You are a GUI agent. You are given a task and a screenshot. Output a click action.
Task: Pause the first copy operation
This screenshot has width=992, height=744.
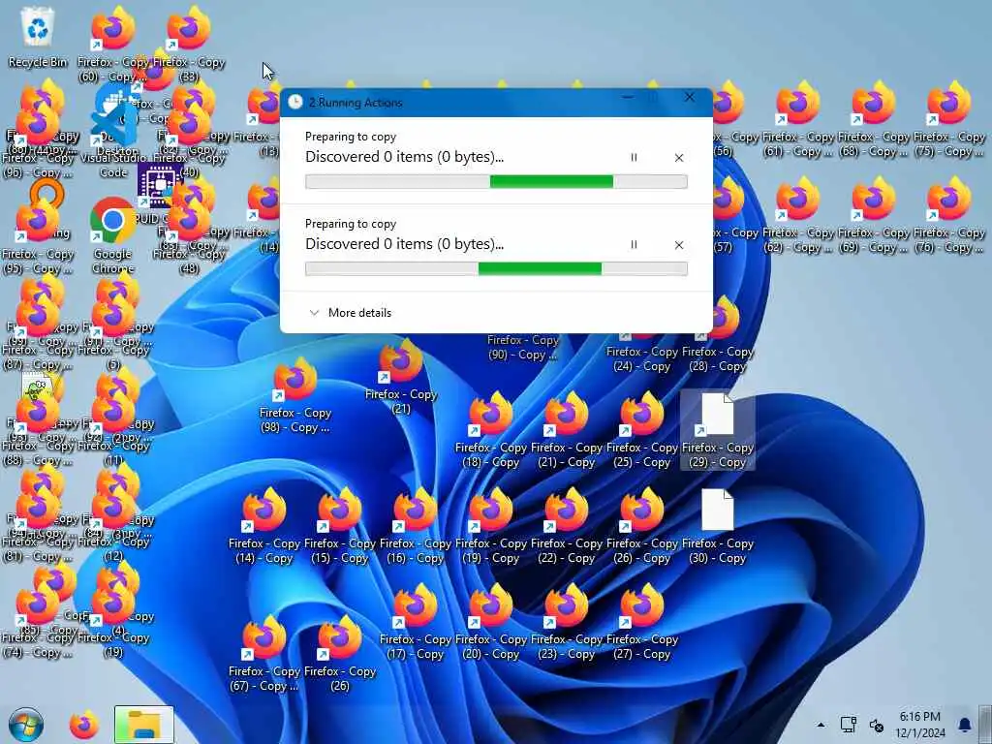pyautogui.click(x=634, y=158)
